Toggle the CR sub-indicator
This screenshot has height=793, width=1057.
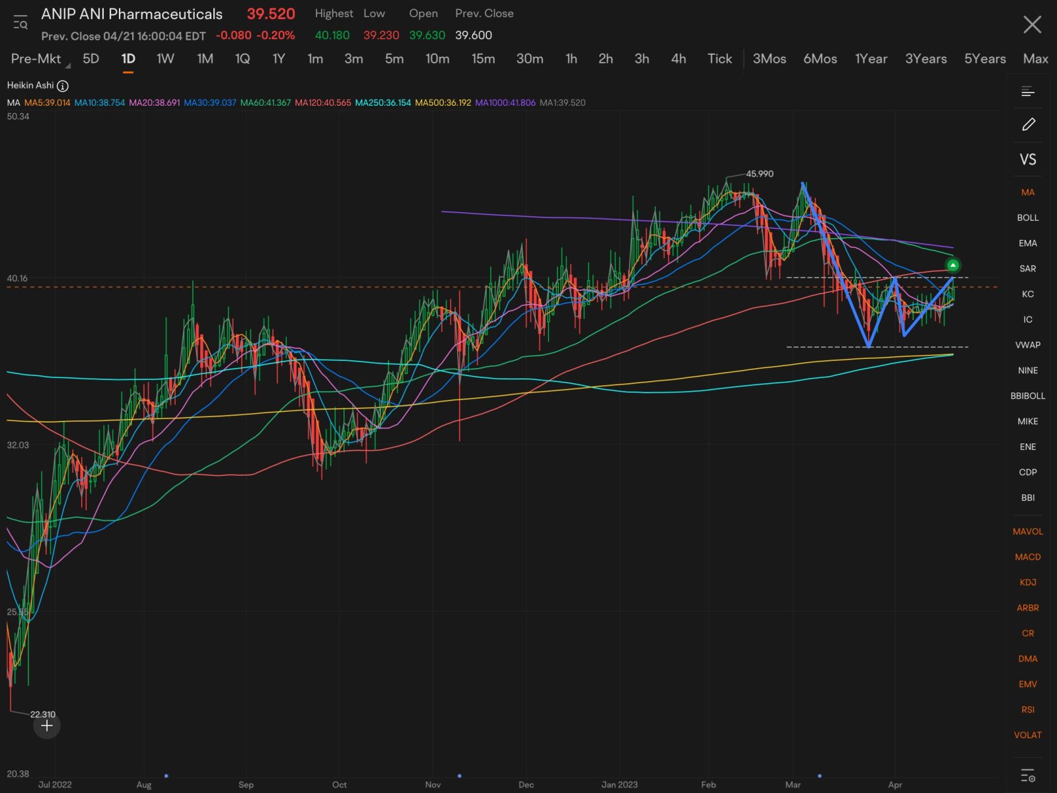[1028, 633]
